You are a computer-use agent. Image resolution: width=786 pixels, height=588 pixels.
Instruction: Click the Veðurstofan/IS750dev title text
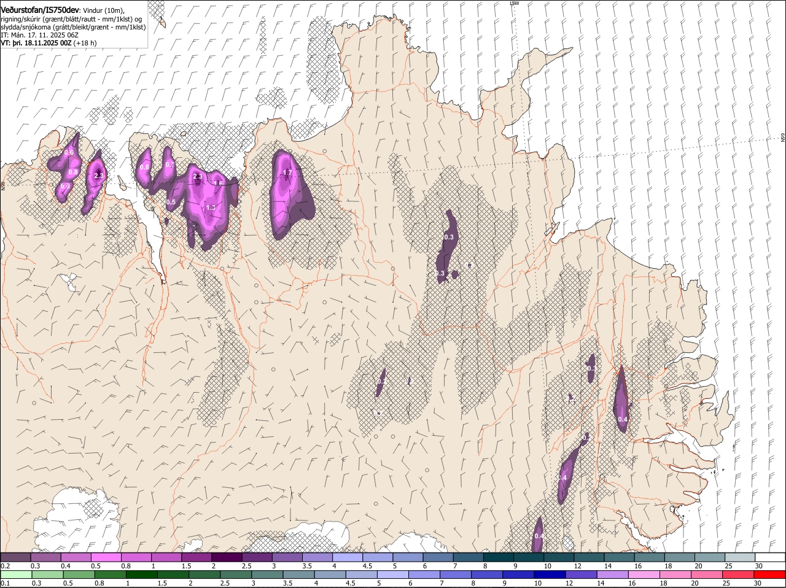point(40,10)
